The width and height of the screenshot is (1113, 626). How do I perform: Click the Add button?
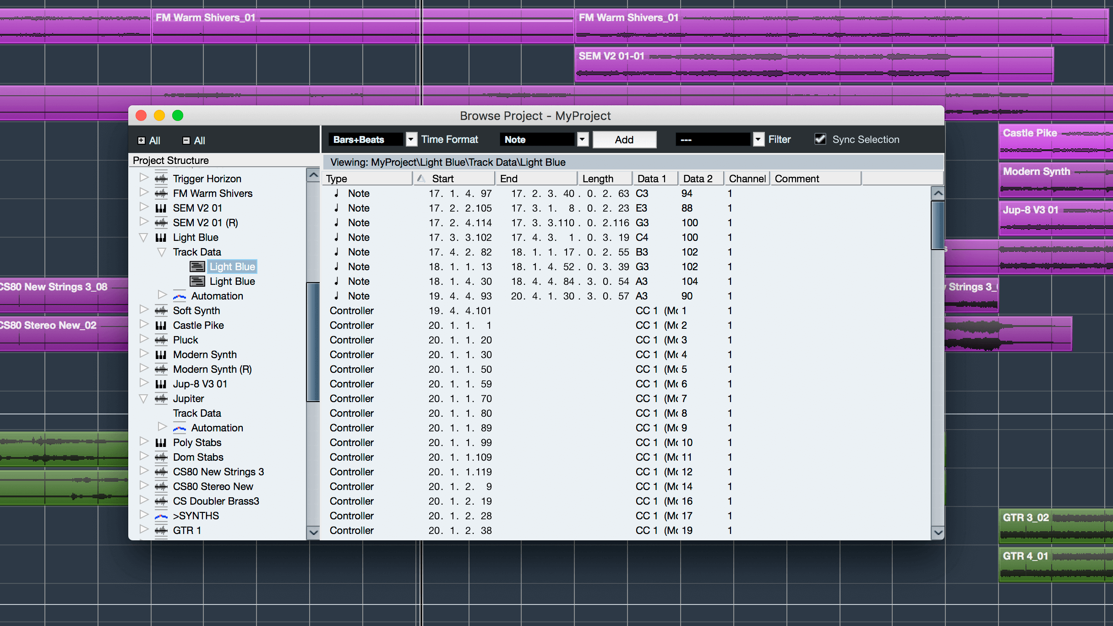pyautogui.click(x=624, y=140)
